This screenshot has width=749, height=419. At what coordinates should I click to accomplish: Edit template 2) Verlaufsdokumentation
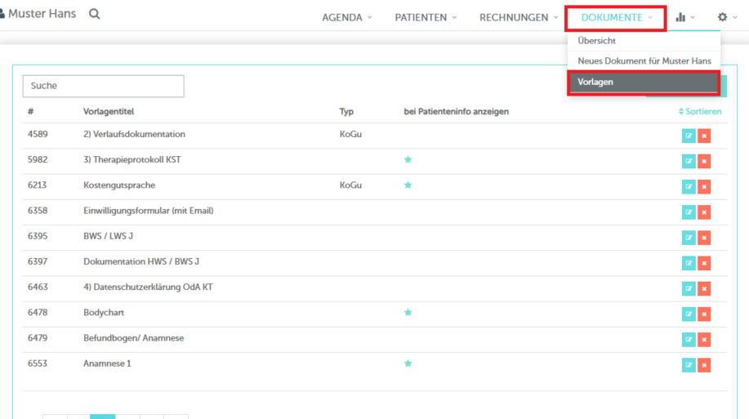pyautogui.click(x=689, y=136)
